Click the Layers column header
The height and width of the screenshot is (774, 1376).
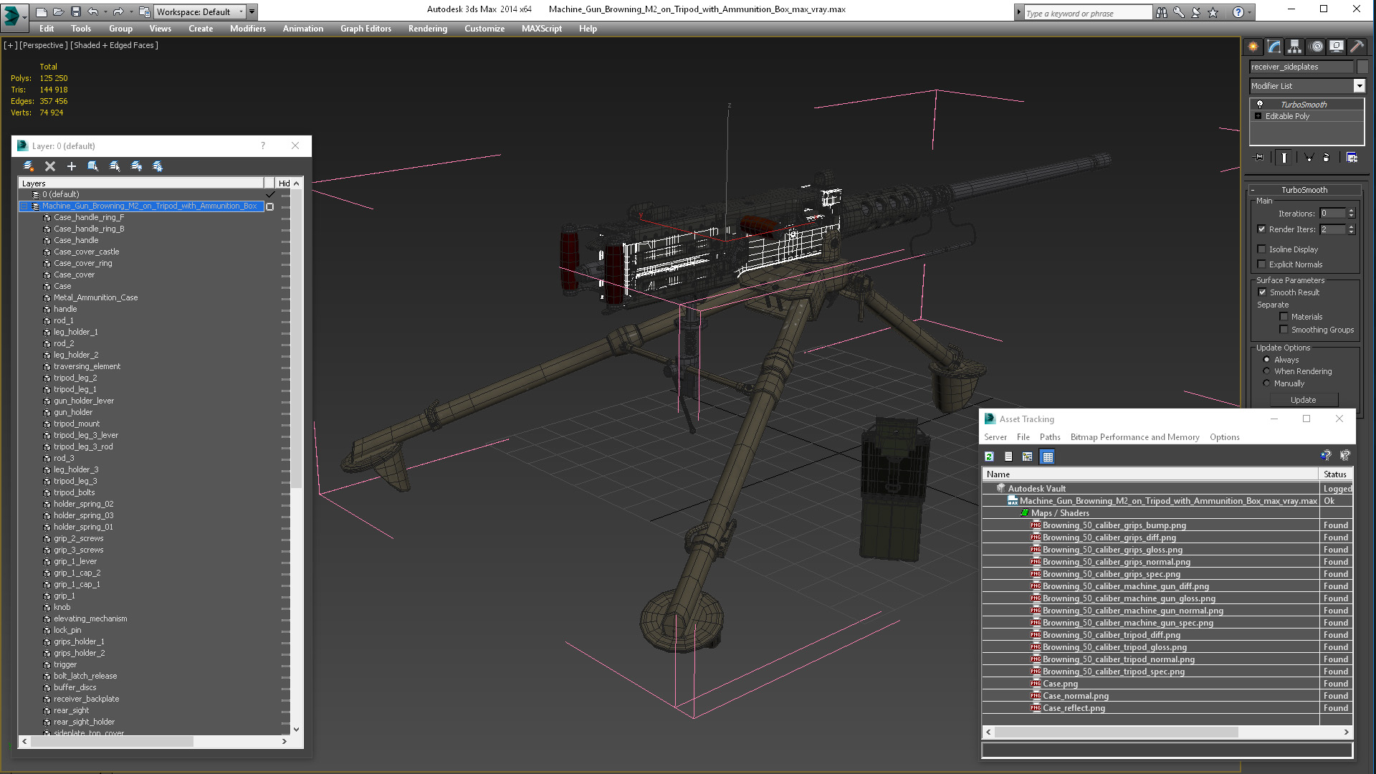click(141, 183)
